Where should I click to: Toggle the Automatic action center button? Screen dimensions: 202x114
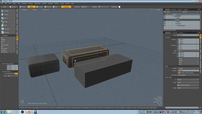[66, 7]
